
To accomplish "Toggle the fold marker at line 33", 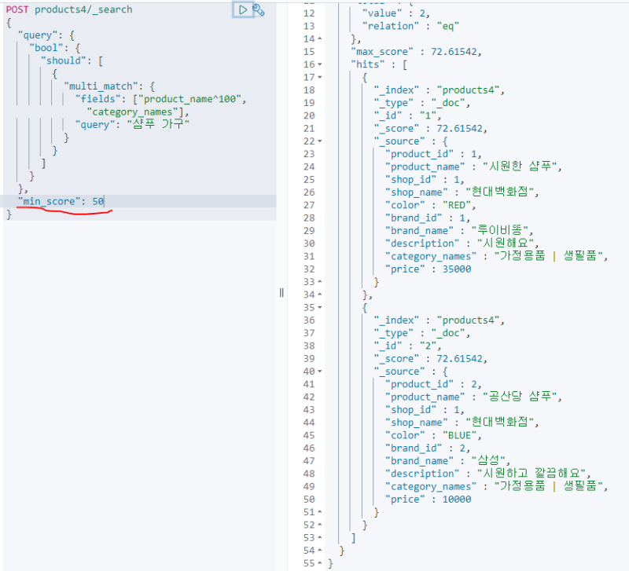I will point(320,282).
